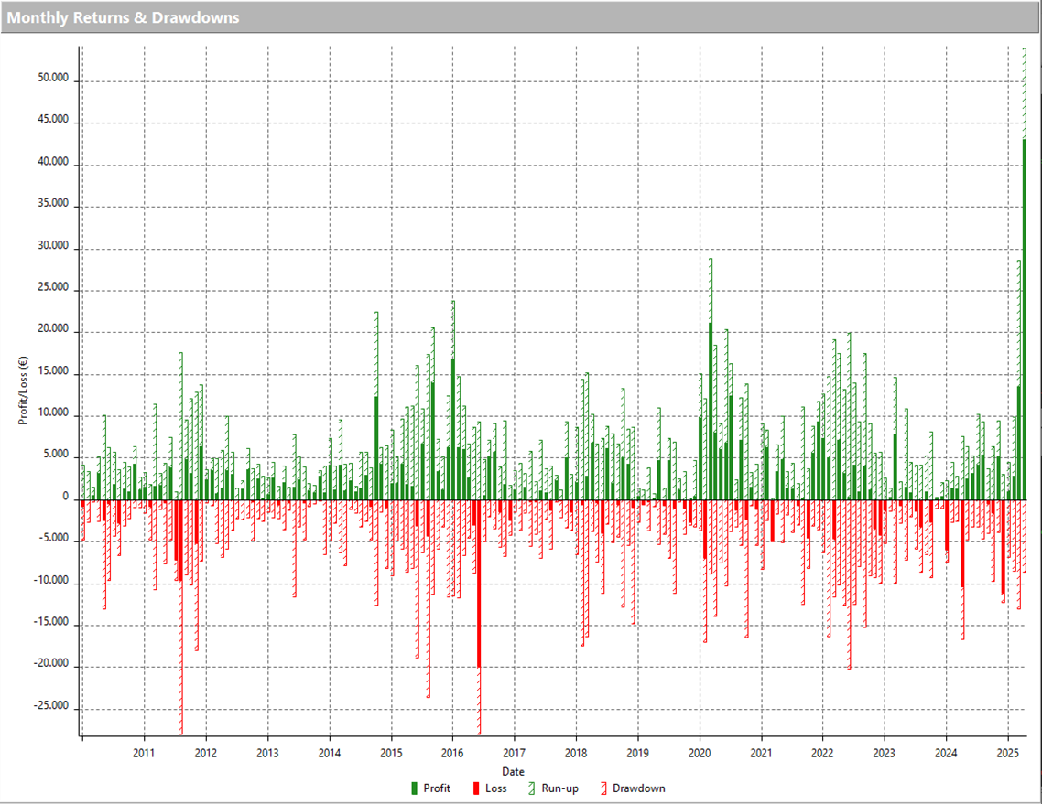This screenshot has width=1042, height=804.
Task: Click the deepest hatched drawdown bar in 2011
Action: click(180, 640)
